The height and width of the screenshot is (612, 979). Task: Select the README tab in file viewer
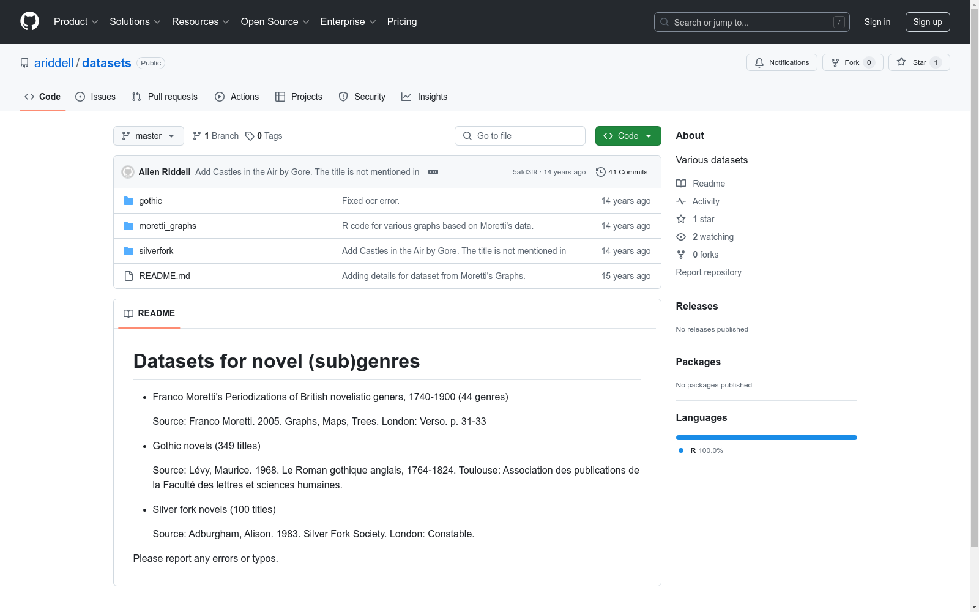pyautogui.click(x=149, y=313)
